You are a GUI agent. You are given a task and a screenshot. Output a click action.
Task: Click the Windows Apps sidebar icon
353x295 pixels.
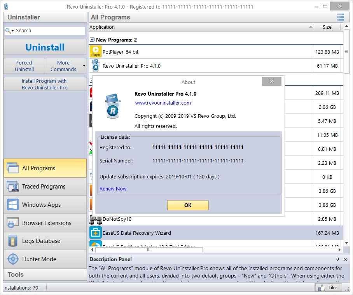click(x=13, y=204)
